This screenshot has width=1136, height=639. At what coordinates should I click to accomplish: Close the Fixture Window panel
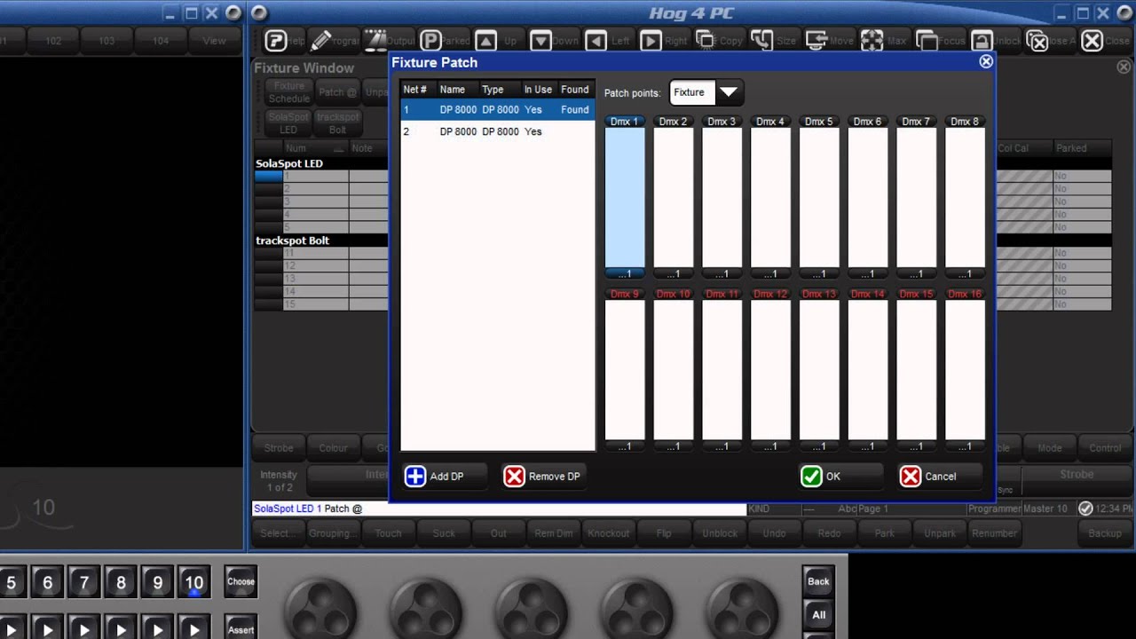tap(1123, 67)
